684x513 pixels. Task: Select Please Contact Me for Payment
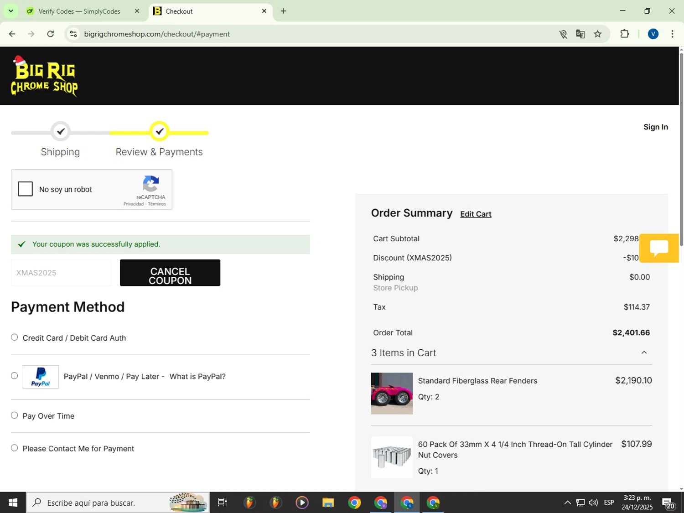point(15,448)
